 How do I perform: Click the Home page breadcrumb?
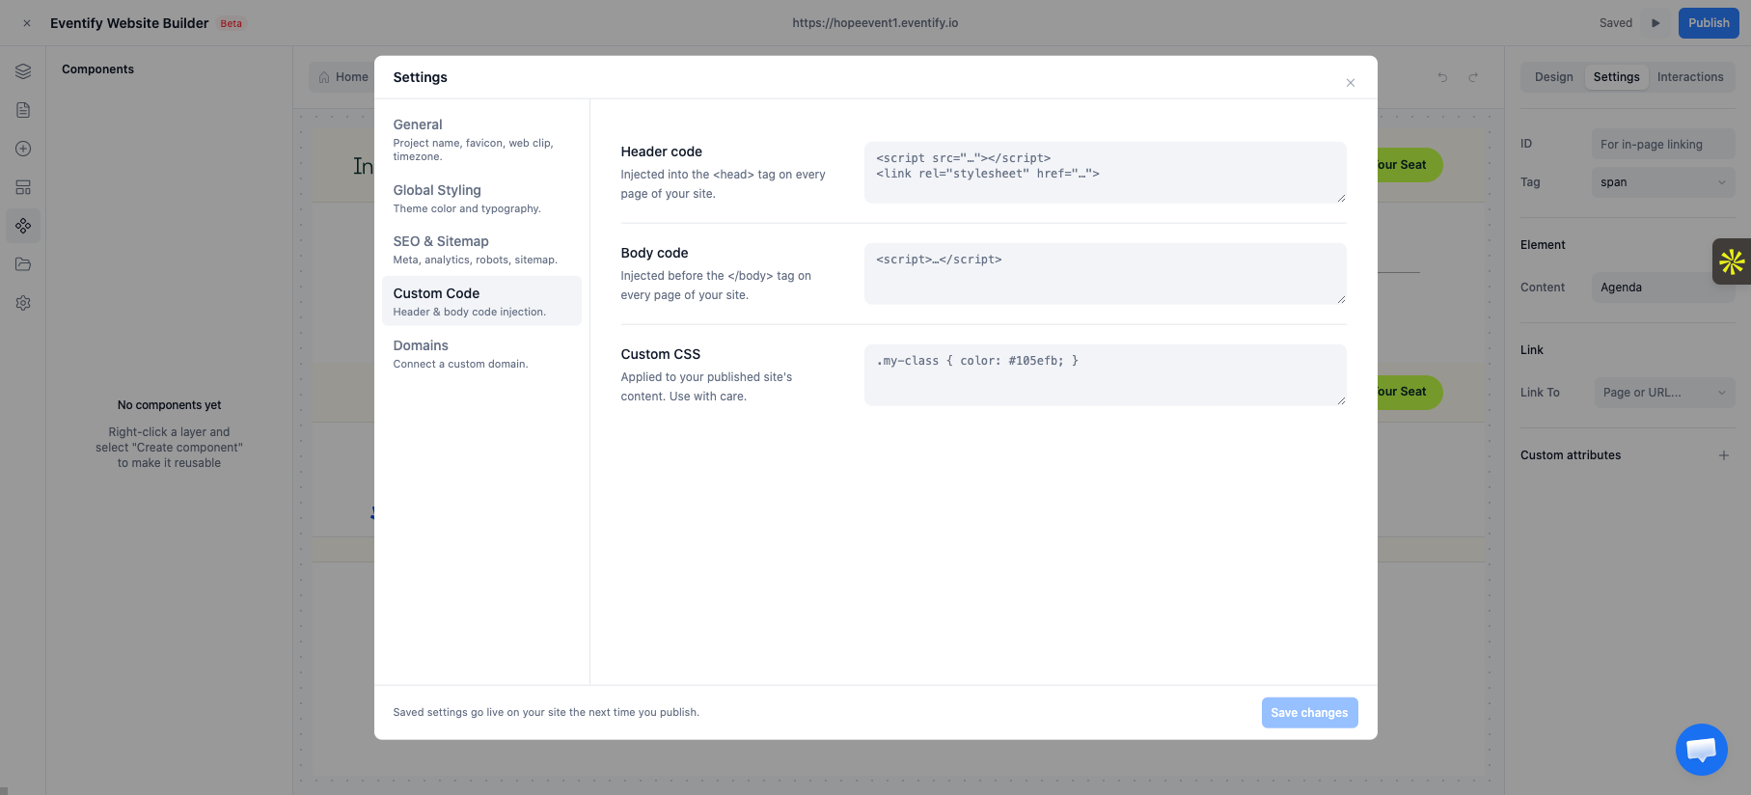343,77
